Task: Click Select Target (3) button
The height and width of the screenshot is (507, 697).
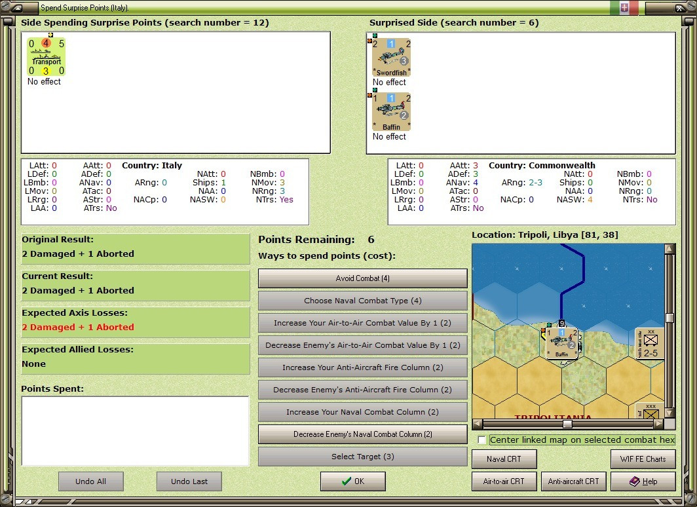Action: (363, 457)
